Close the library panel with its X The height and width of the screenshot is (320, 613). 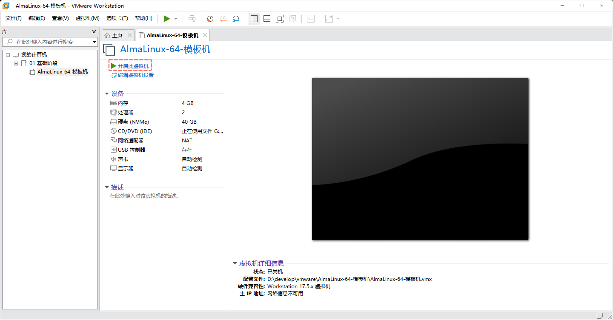[x=94, y=32]
